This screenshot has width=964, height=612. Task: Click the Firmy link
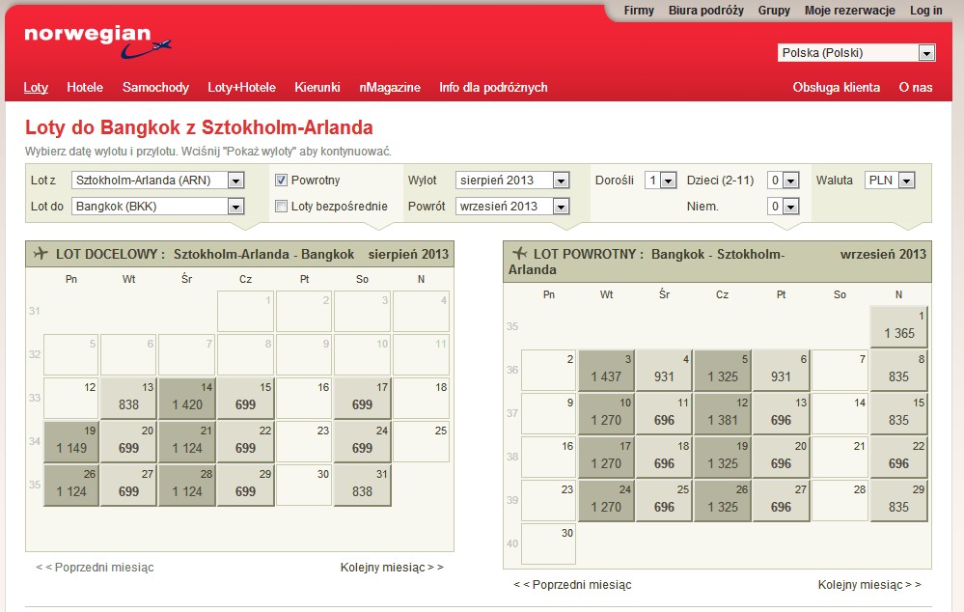(639, 11)
